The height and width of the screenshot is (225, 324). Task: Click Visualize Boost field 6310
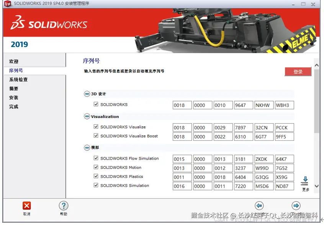[244, 137]
